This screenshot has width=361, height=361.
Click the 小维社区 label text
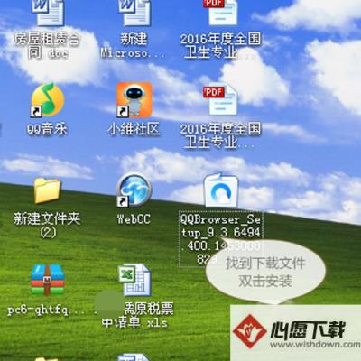pyautogui.click(x=134, y=129)
